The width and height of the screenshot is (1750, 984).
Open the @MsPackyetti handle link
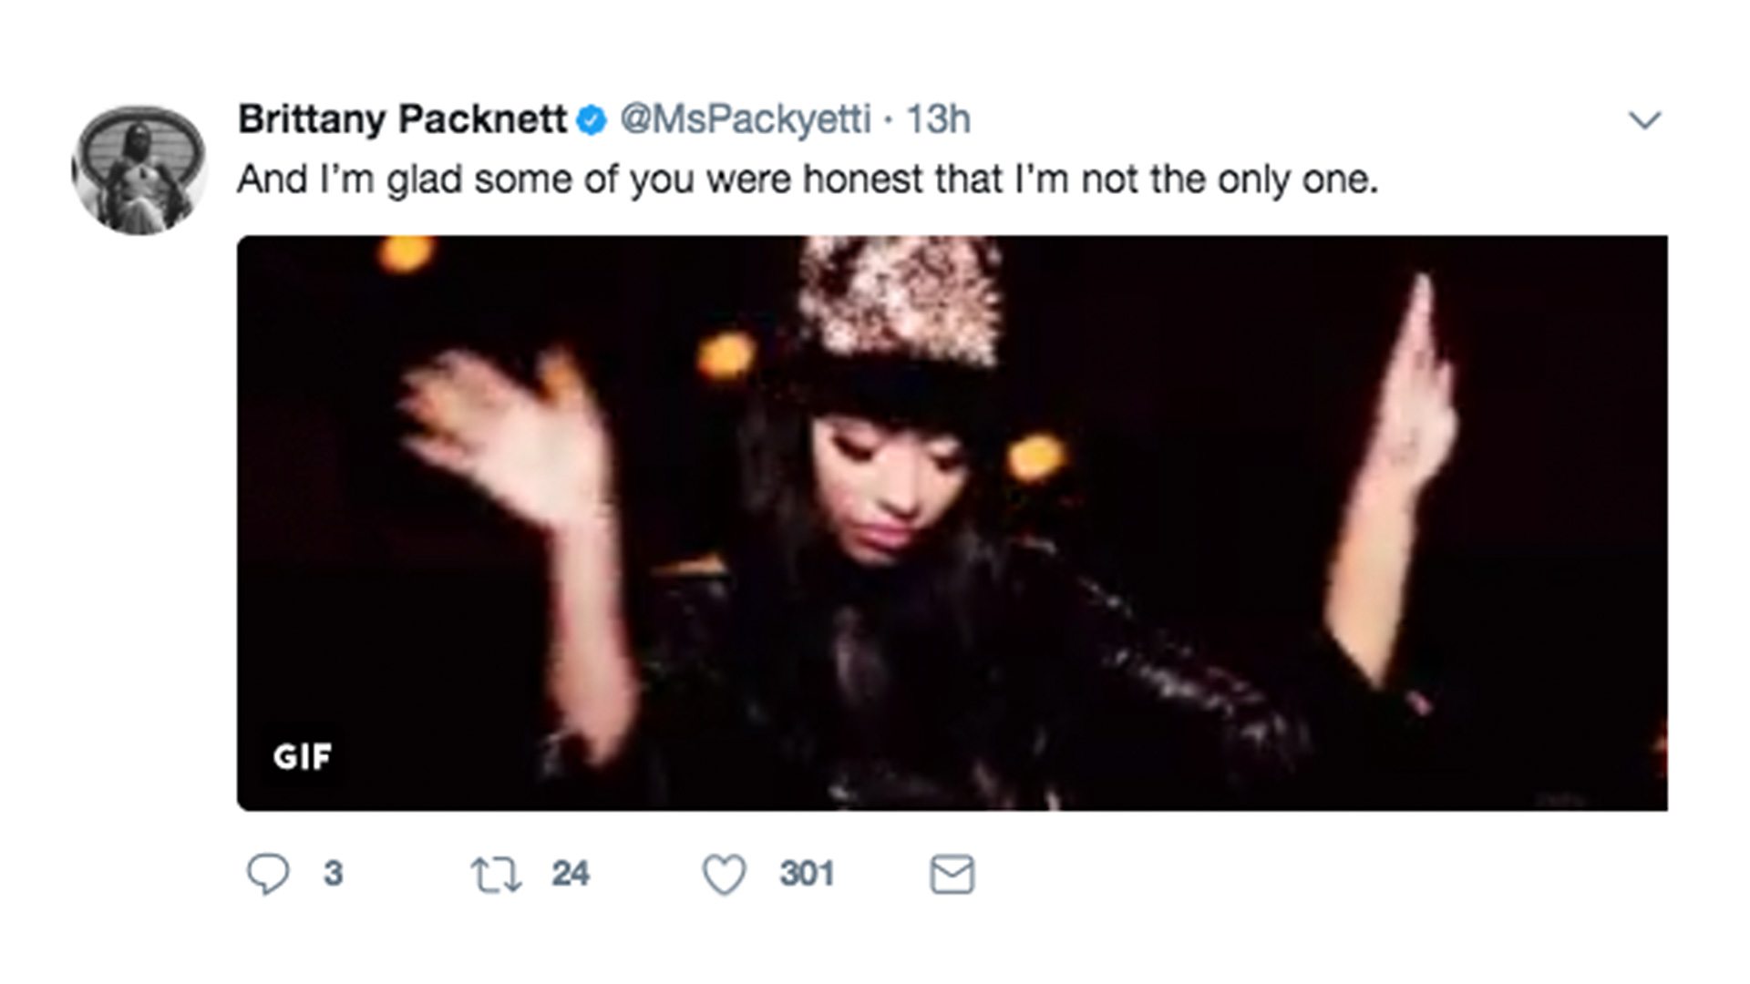745,119
